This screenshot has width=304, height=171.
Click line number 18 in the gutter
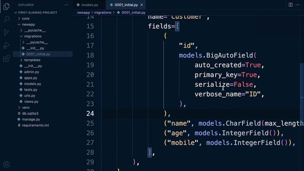[90, 56]
